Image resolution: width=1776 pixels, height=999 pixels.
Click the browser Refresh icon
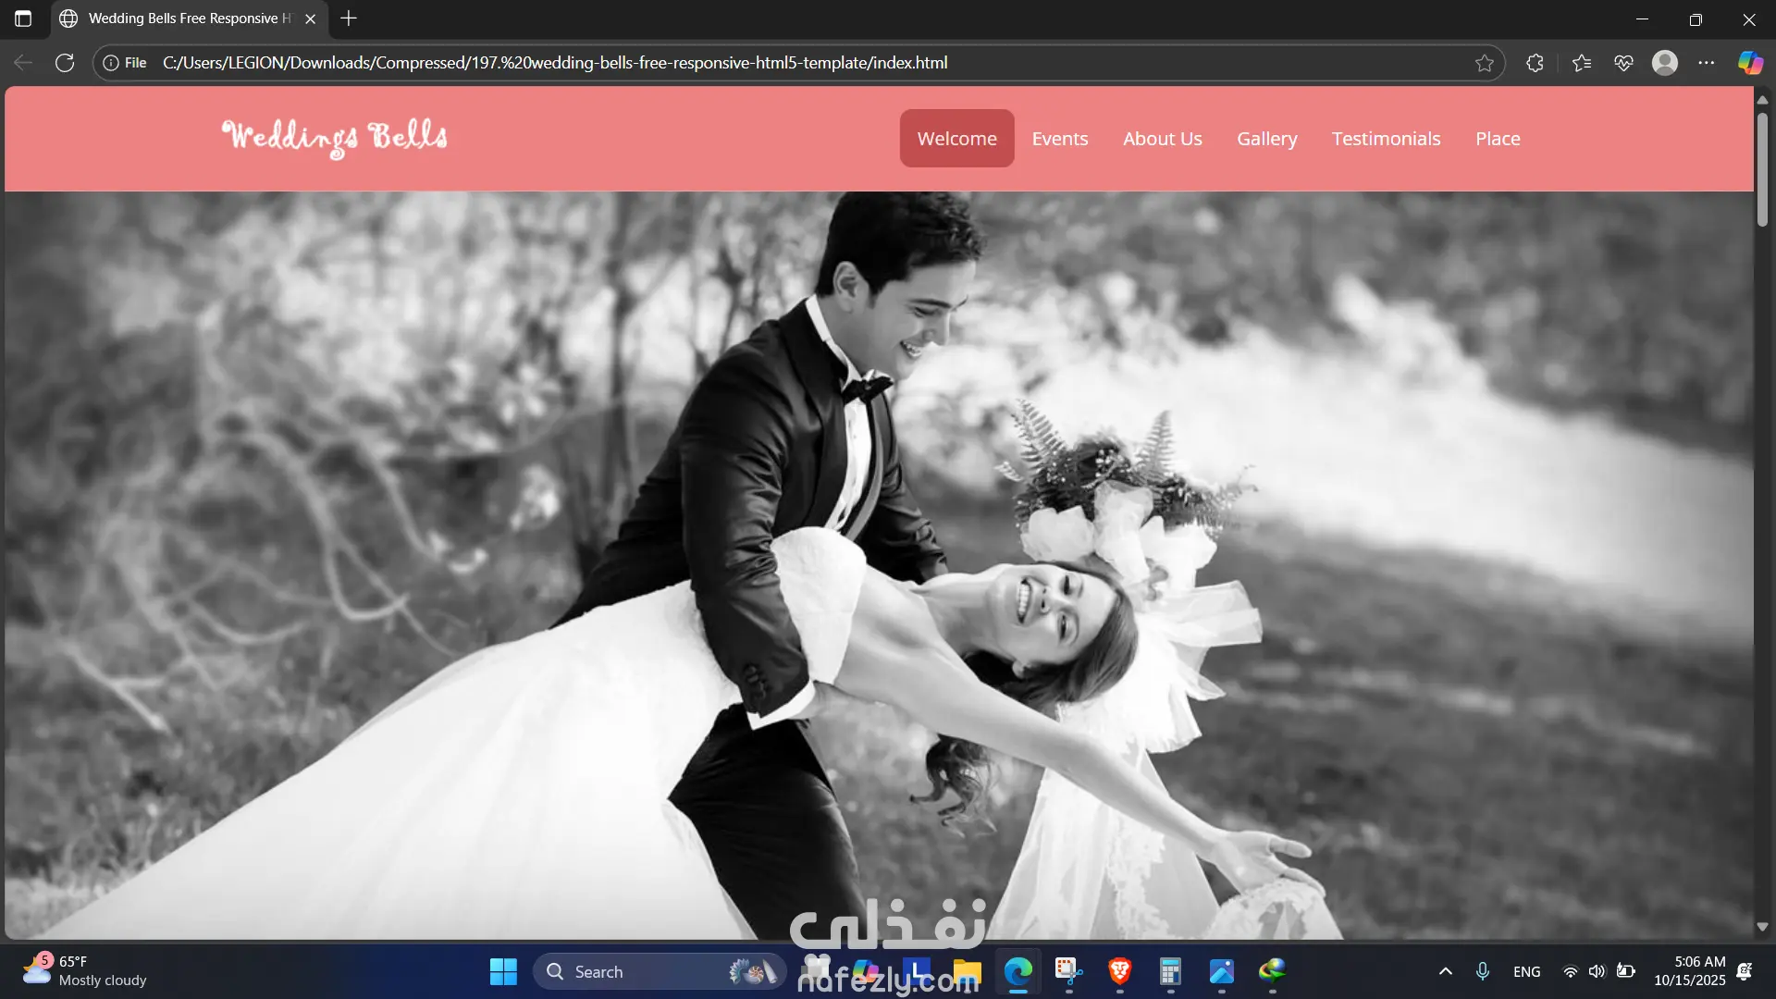[65, 63]
